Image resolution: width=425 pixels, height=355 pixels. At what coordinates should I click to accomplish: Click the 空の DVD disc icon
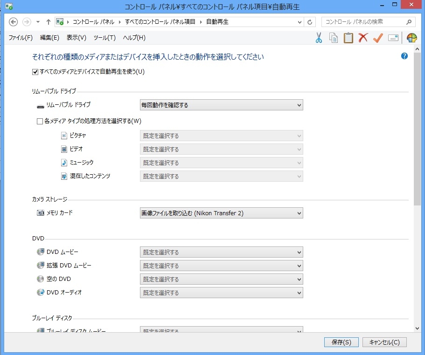click(x=41, y=279)
